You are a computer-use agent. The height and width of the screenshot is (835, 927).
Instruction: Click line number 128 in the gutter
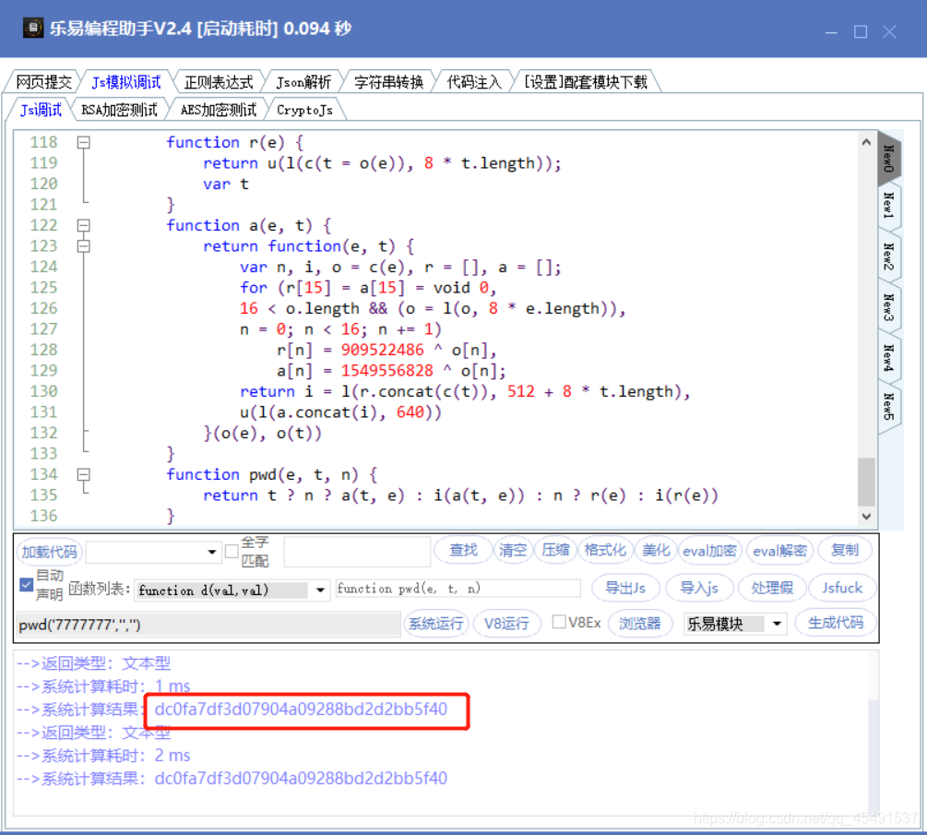coord(43,350)
